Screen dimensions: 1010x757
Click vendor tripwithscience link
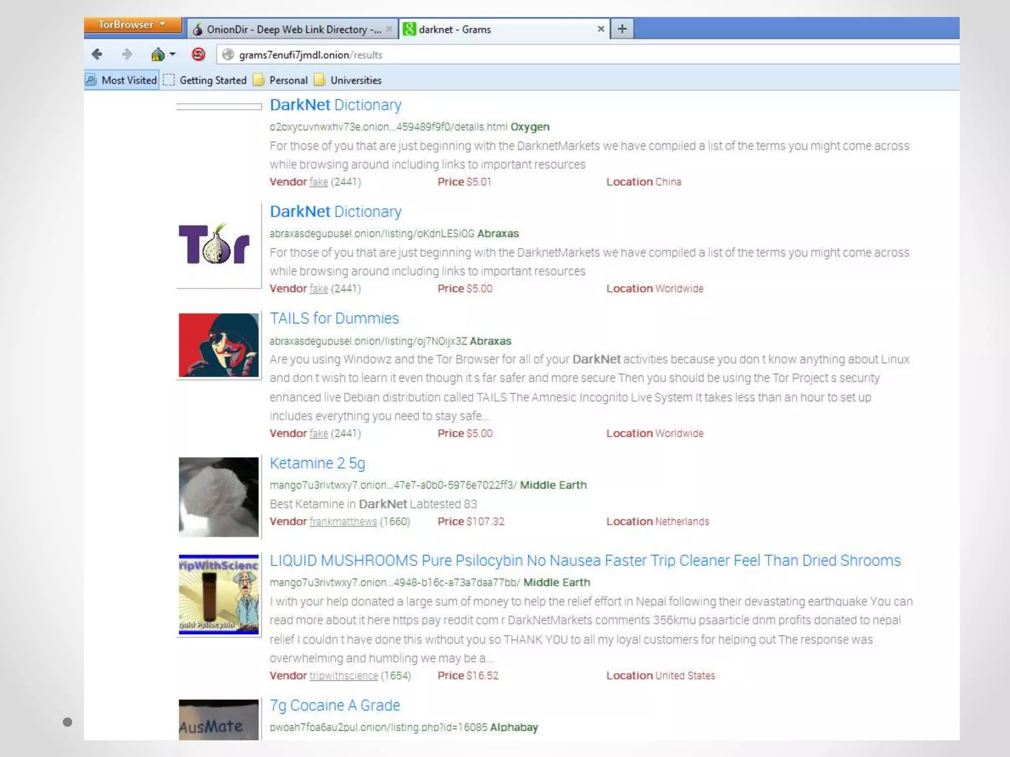coord(343,676)
